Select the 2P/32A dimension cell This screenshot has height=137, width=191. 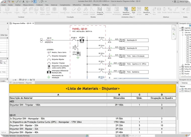tap(119, 129)
